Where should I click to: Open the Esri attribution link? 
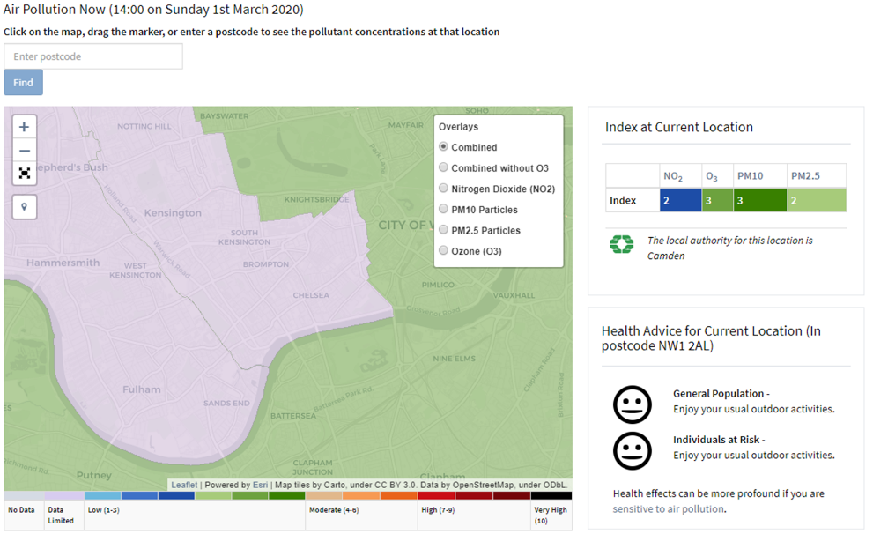tap(260, 485)
